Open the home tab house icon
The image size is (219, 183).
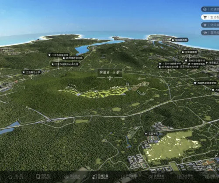coord(10,177)
